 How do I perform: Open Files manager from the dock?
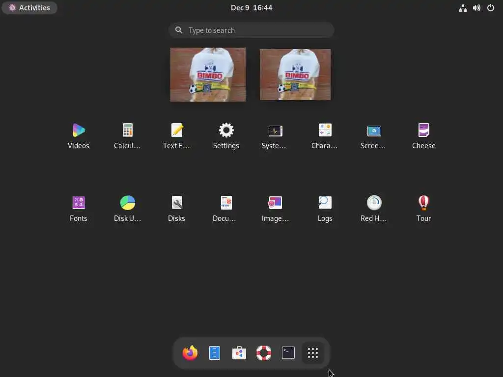(215, 353)
